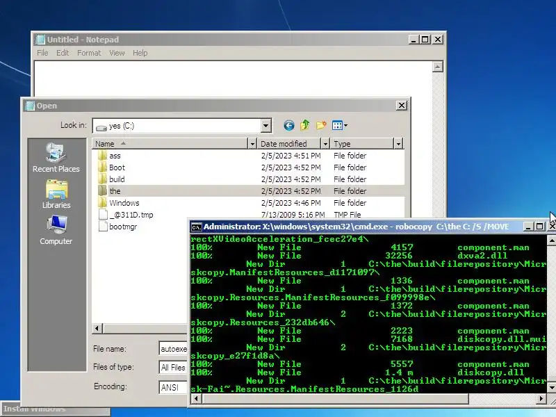Open Libraries in the sidebar
The height and width of the screenshot is (417, 556).
(x=56, y=195)
